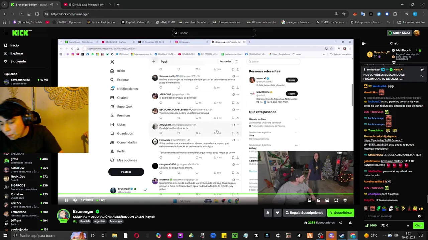Report stream using warning triangle icon
Viewport: 428px width, 240px height.
350,223
